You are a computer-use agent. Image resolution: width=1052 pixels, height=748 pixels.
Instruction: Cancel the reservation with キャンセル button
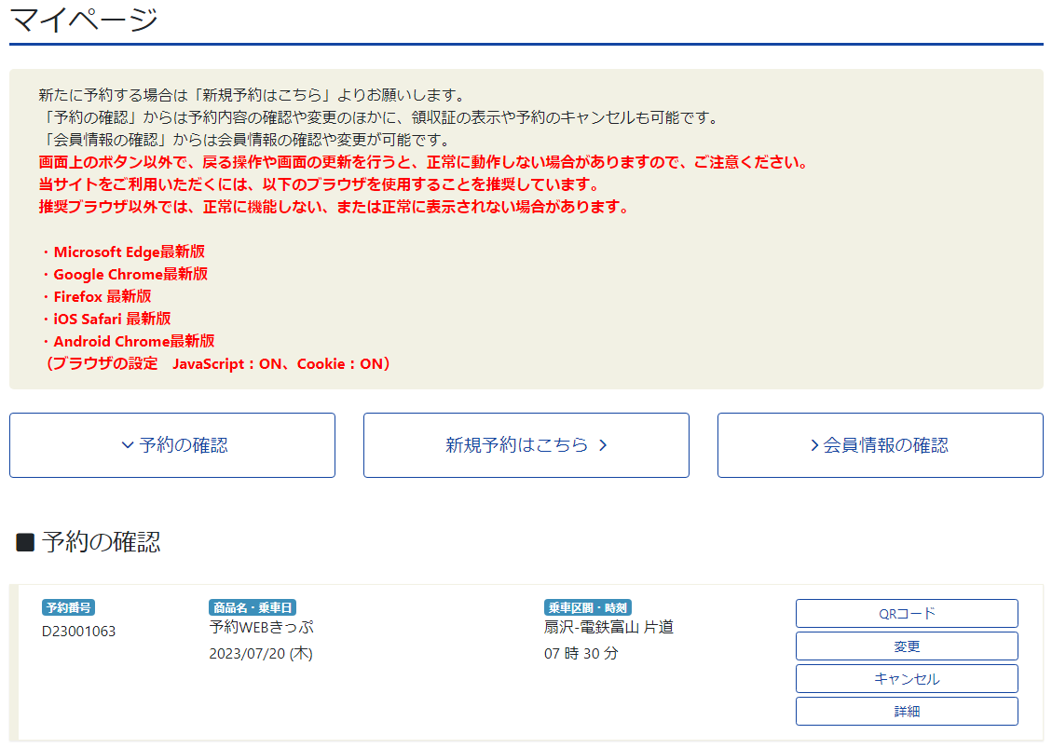[x=906, y=679]
